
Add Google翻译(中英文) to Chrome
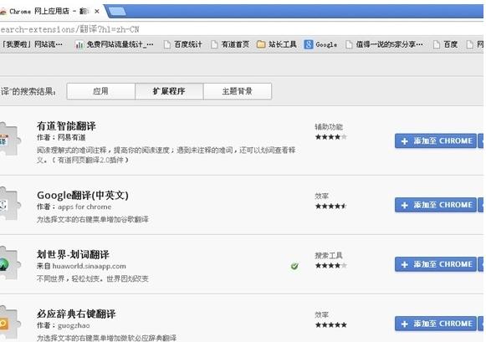pos(436,205)
